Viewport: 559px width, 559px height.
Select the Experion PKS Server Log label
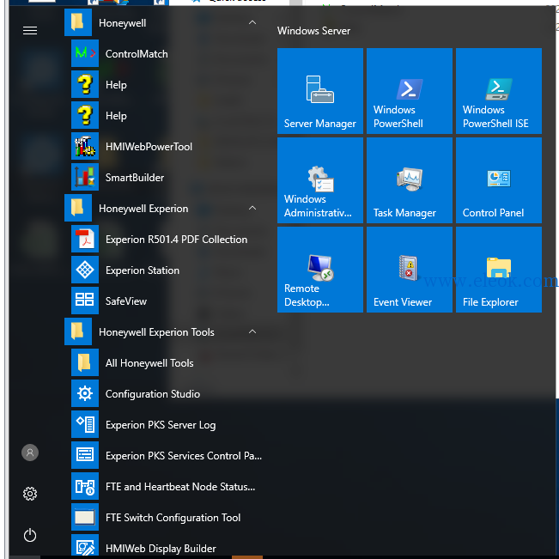point(161,425)
